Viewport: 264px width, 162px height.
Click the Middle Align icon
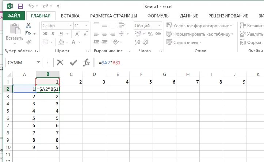point(104,25)
